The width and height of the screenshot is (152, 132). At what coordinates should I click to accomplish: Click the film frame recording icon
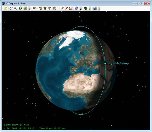tap(25, 8)
